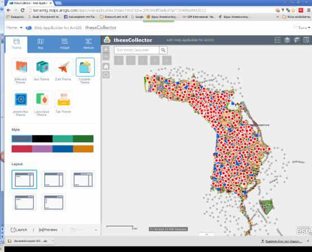This screenshot has width=312, height=252.
Task: Pick the dark green style color
Action: click(x=83, y=139)
